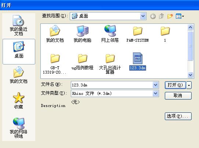This screenshot has height=148, width=199.
Task: Select My Computer in file list
Action: 83,34
